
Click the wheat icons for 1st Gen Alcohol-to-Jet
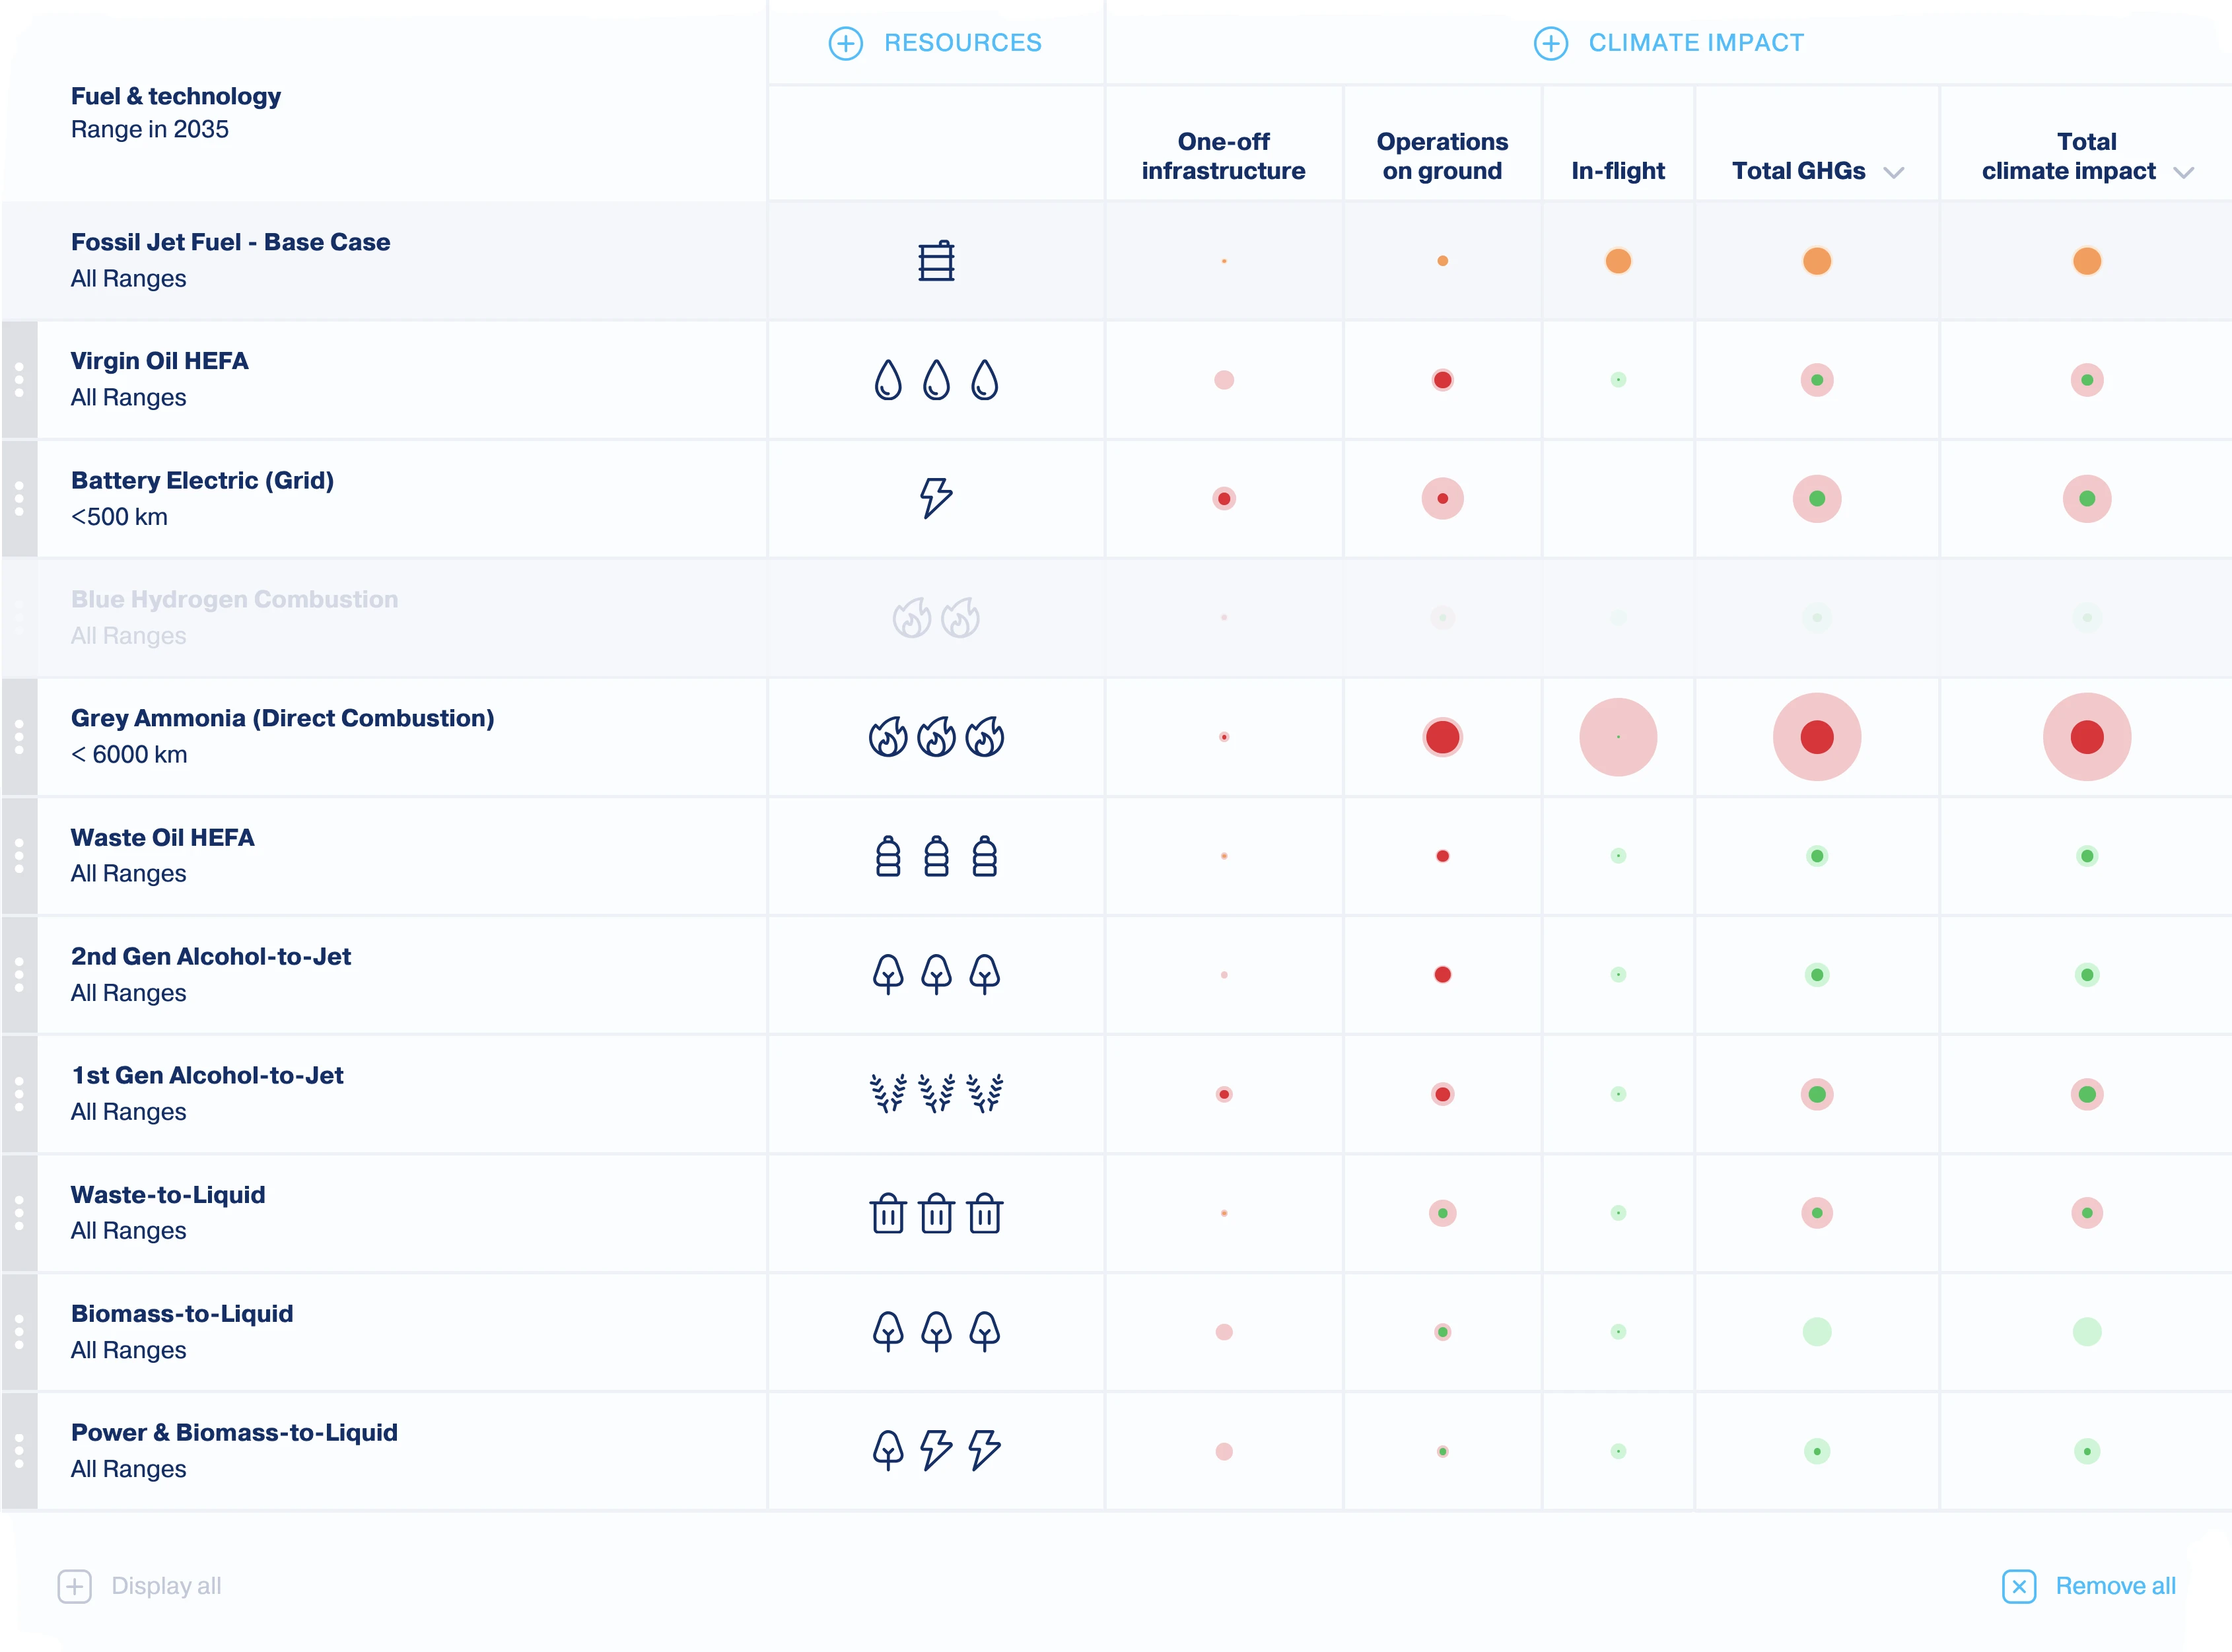click(936, 1093)
